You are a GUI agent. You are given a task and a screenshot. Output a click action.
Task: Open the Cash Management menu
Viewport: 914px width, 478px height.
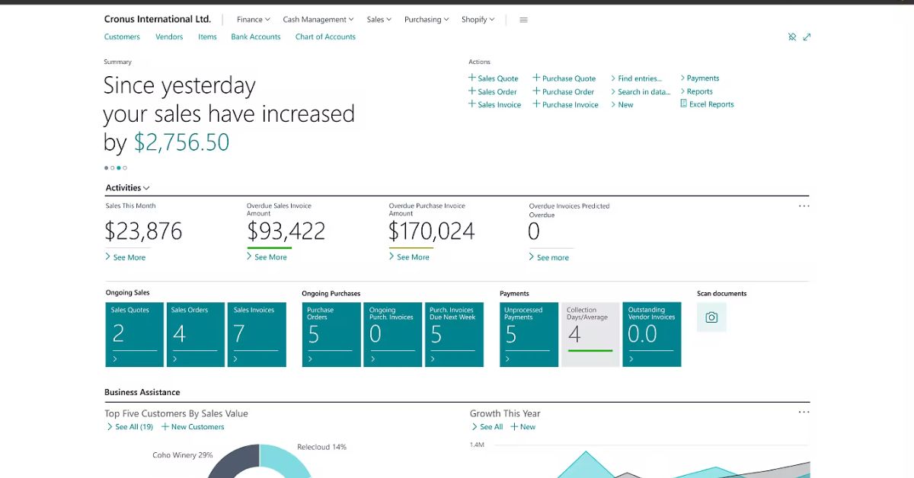(x=318, y=20)
